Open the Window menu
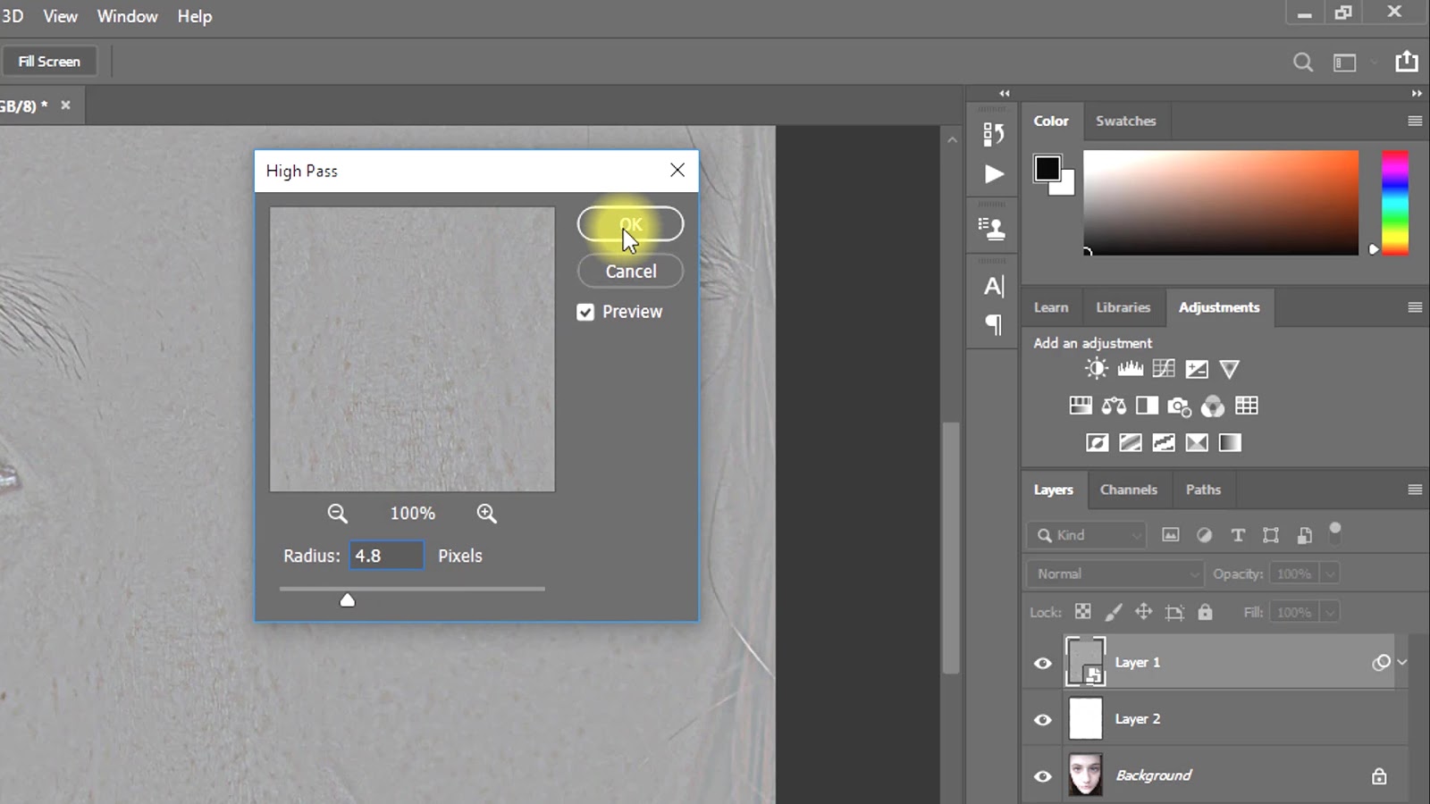This screenshot has width=1430, height=804. [127, 16]
